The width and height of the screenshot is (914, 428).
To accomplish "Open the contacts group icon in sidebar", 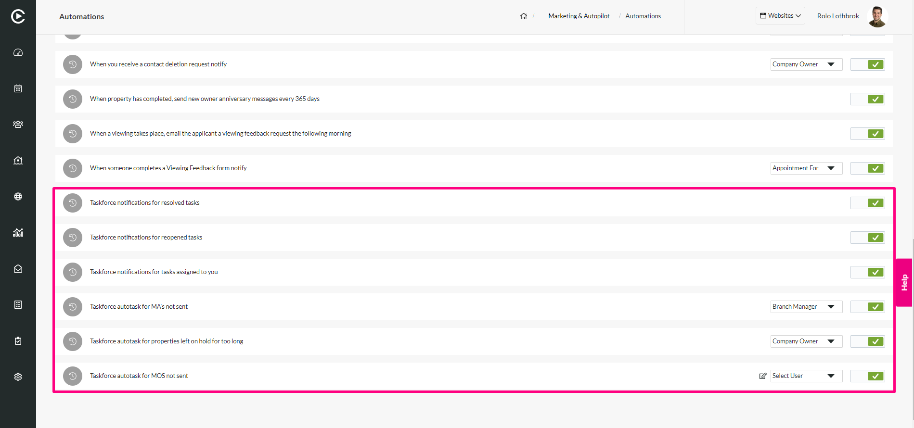I will [18, 125].
